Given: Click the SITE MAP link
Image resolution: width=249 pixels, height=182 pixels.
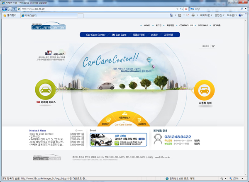Looking at the screenshot, I should tap(203, 25).
